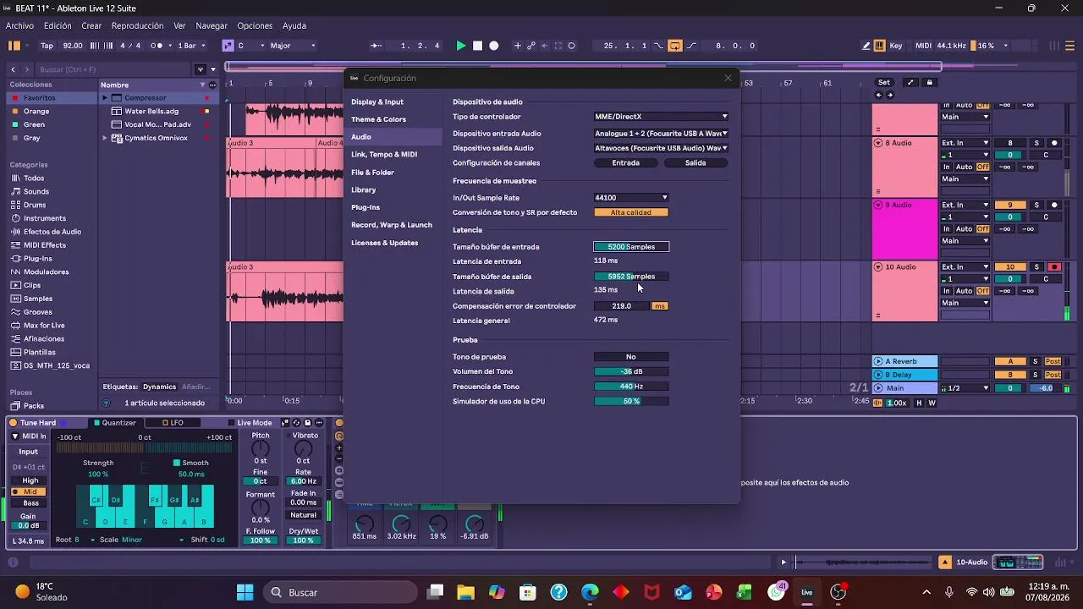Click the Volumen del Tono slider
1083x609 pixels.
click(x=631, y=371)
